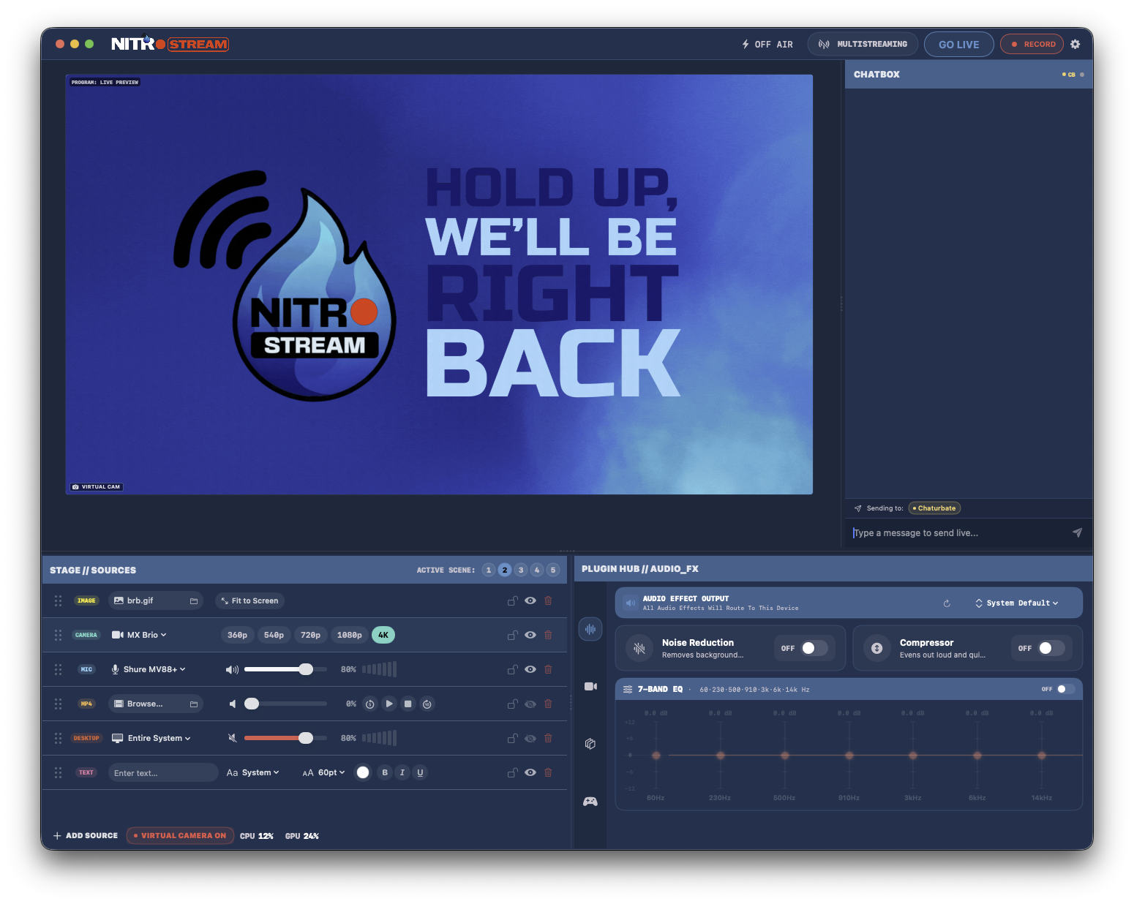Mute the Shure MV88+ speaker icon
Viewport: 1134px width, 904px height.
click(x=232, y=669)
